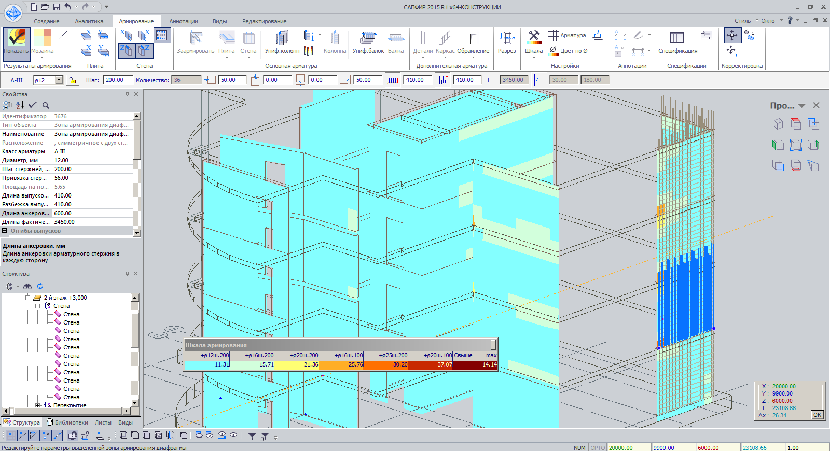Collapse the 2-й этаж +3,000 tree node
830x451 pixels.
pos(28,298)
